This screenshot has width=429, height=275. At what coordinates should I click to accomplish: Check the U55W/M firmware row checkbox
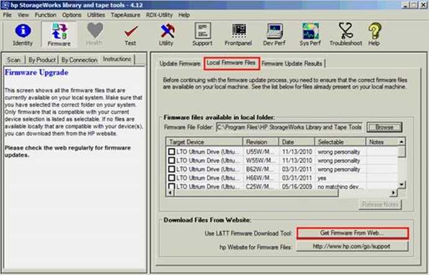coord(171,151)
